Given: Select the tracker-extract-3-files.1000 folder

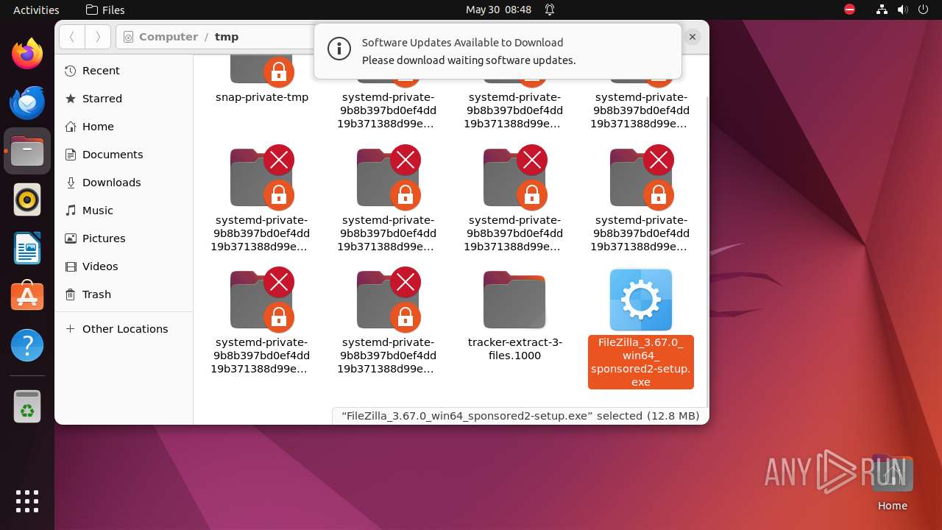Looking at the screenshot, I should 514,300.
